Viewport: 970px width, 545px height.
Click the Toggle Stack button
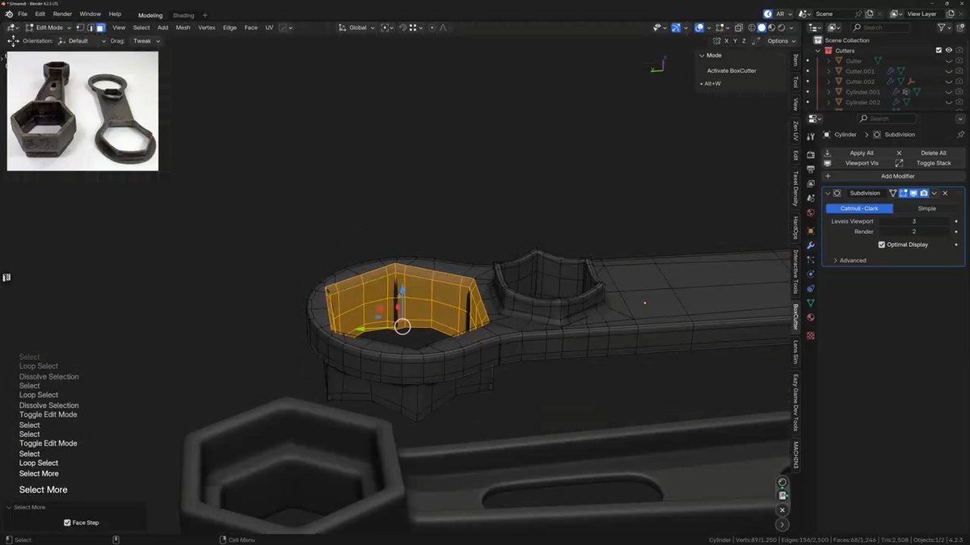point(933,163)
